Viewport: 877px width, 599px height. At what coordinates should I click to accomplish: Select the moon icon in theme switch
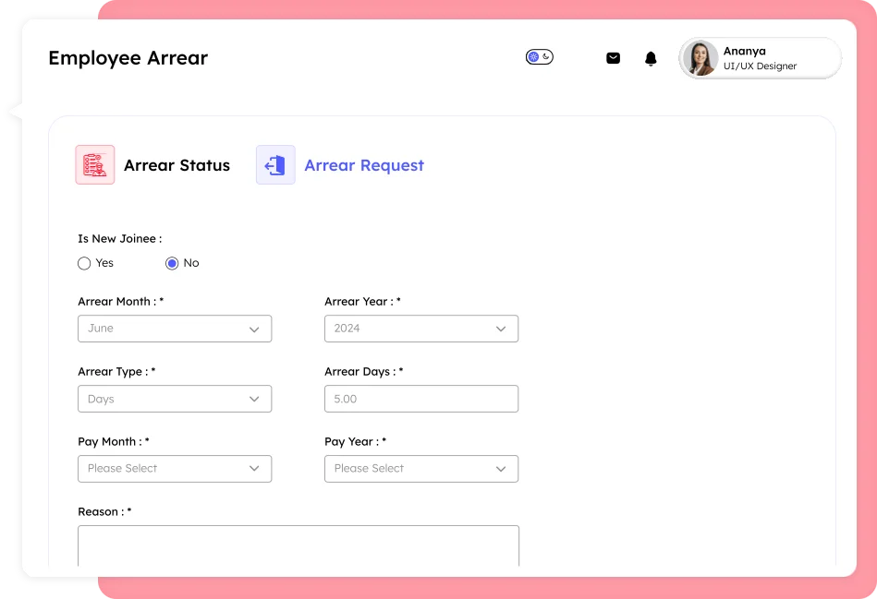(546, 57)
